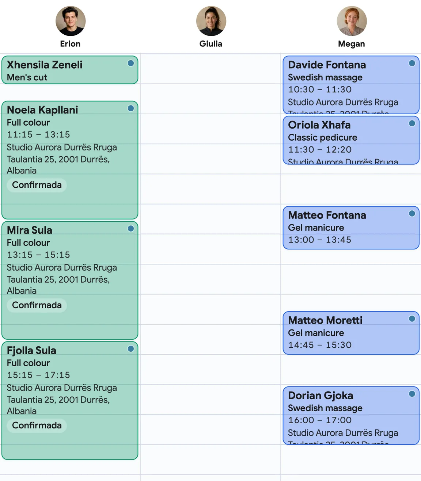Click the status dot on Davide Fontana appointment

pos(412,63)
